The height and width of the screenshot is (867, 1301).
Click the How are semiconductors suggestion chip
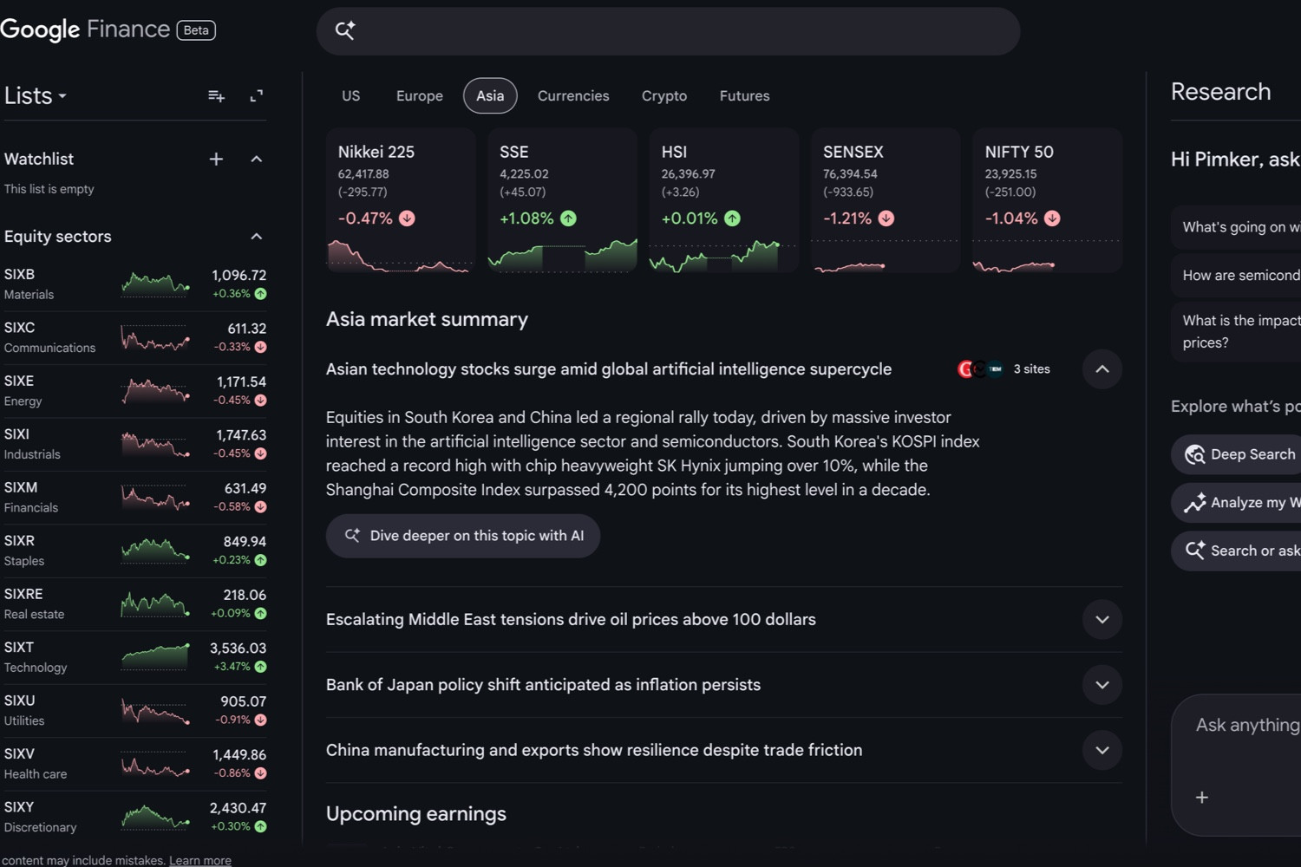click(1236, 275)
